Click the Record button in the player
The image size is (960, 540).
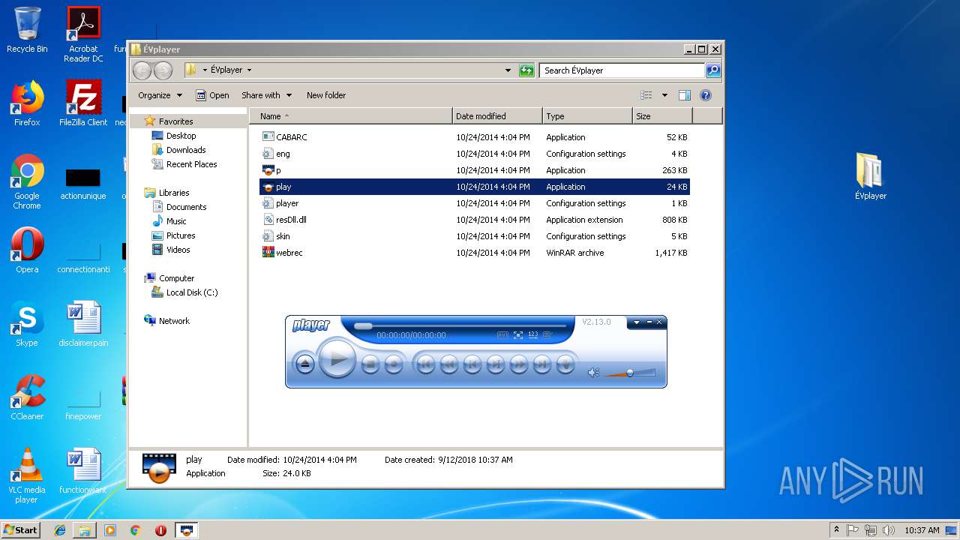click(x=394, y=364)
